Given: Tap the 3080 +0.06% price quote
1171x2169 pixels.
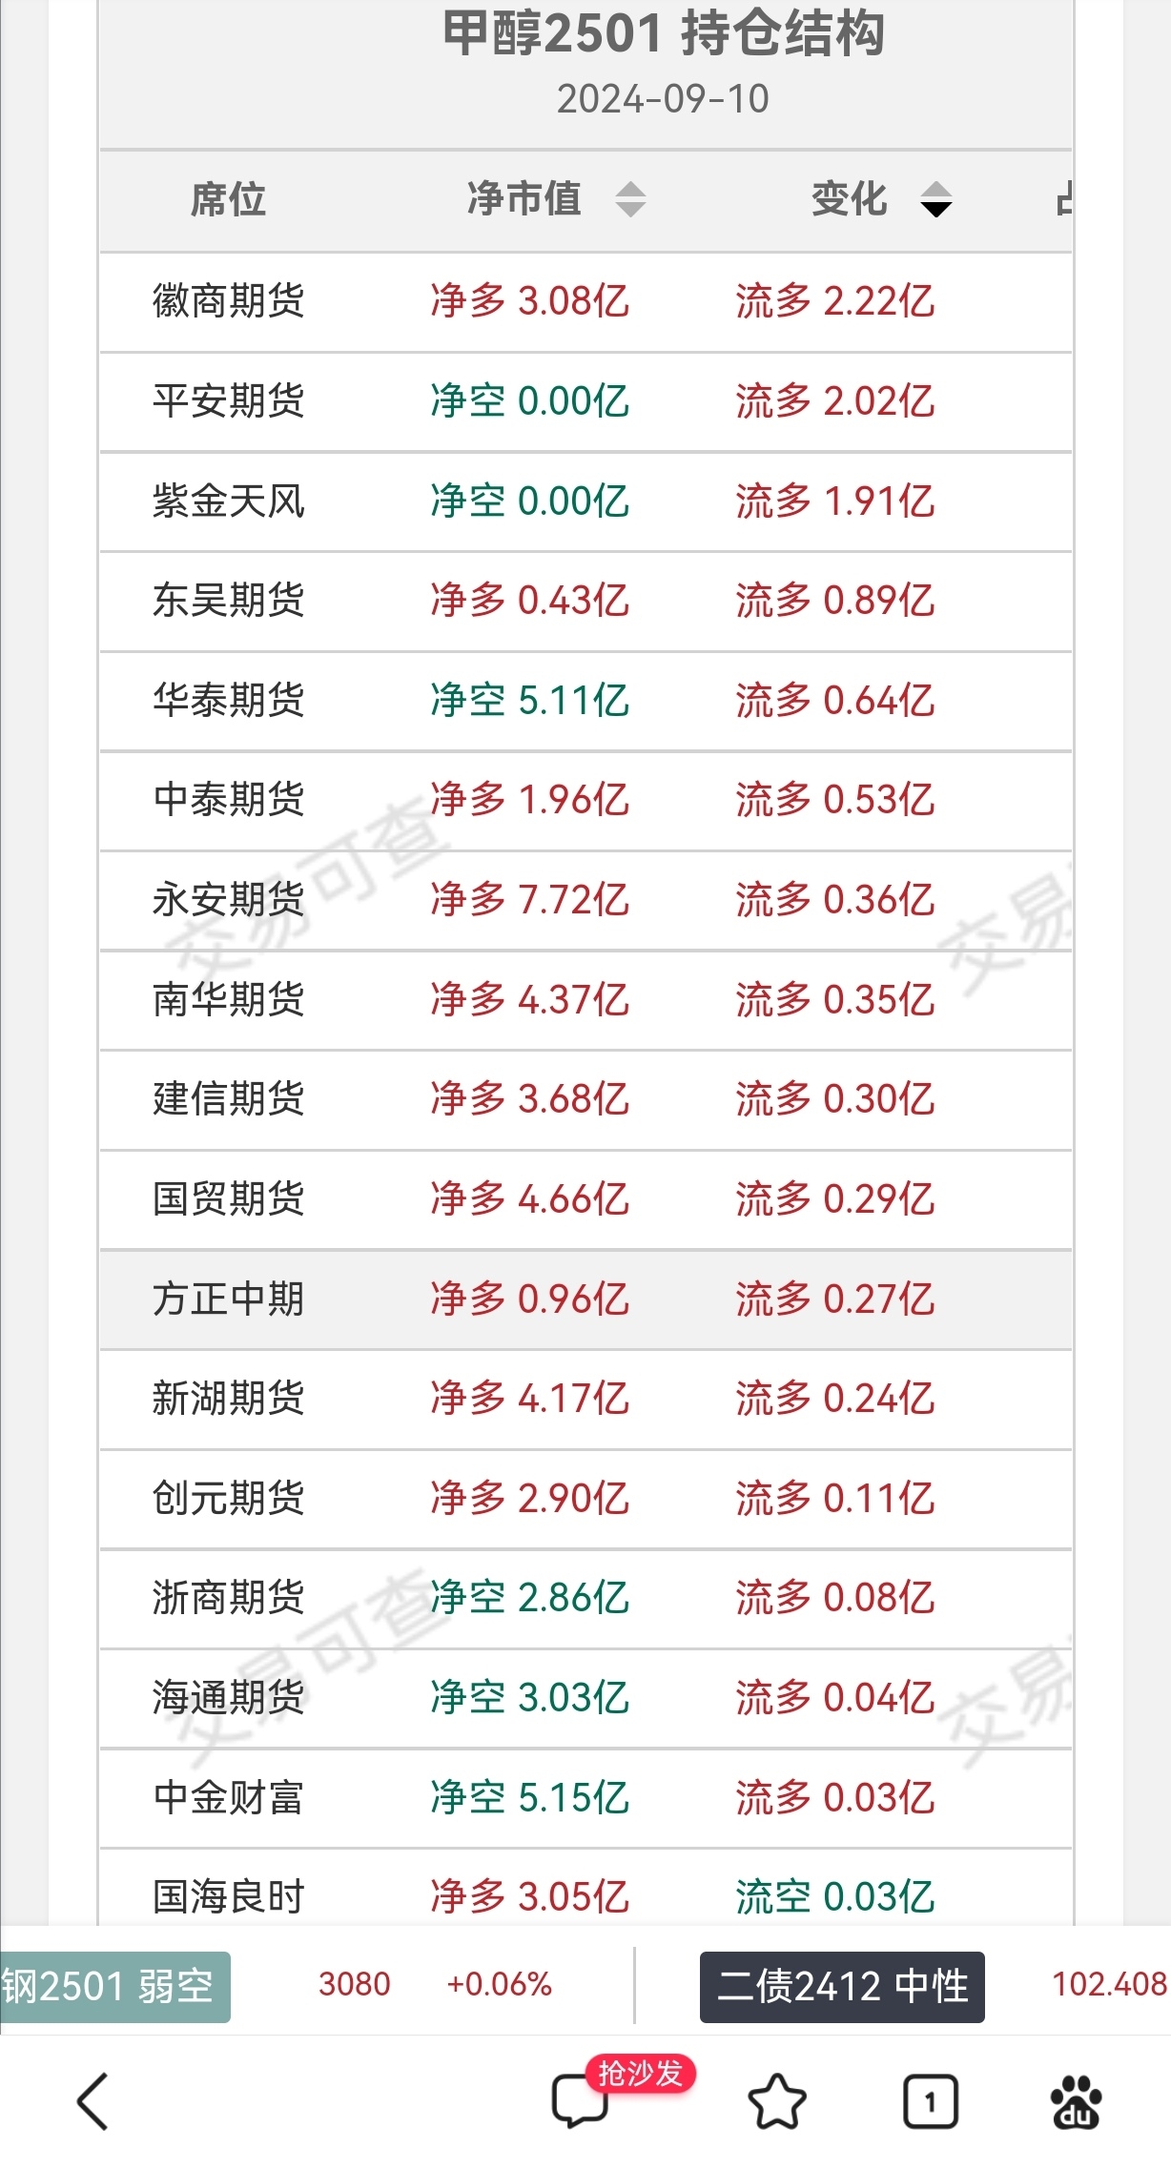Looking at the screenshot, I should pos(435,1985).
